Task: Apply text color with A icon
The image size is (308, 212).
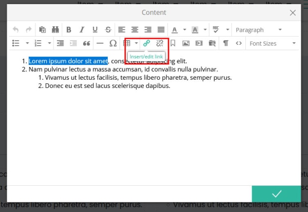Action: [175, 30]
